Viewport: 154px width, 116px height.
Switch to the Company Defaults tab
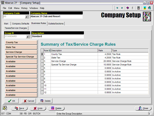21,24
